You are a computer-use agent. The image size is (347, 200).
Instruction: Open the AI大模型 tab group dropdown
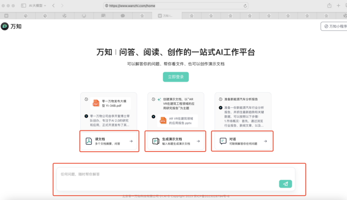pos(37,5)
